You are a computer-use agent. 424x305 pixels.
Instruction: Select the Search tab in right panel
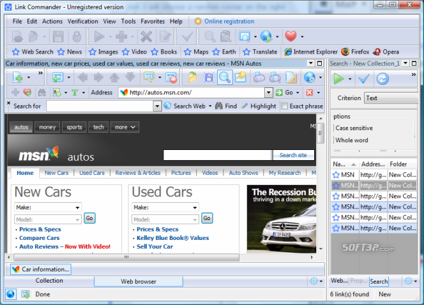(x=379, y=281)
